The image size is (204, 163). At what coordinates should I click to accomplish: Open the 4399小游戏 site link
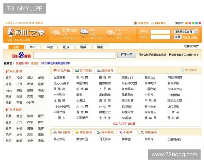click(x=62, y=107)
